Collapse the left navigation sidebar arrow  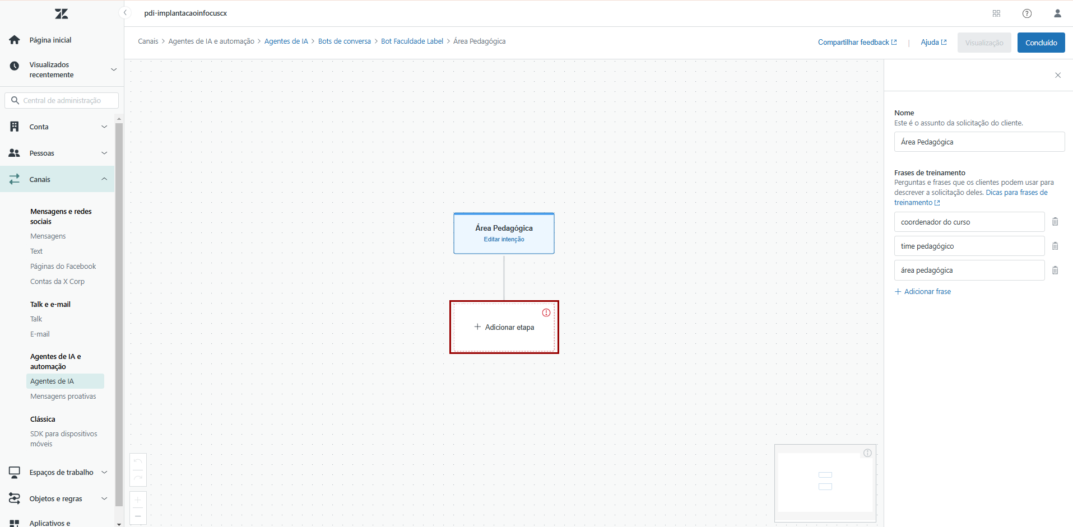125,13
